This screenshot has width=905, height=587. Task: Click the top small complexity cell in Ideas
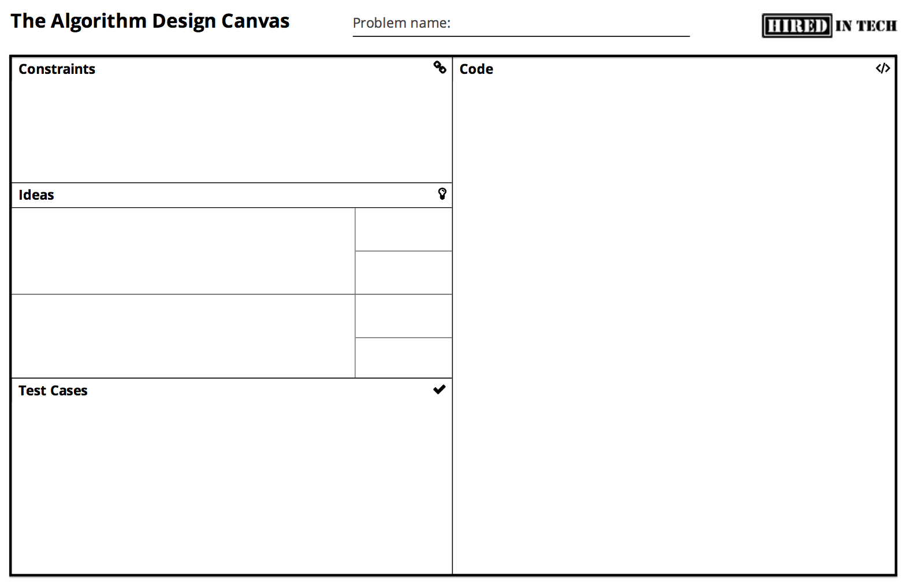(x=404, y=230)
